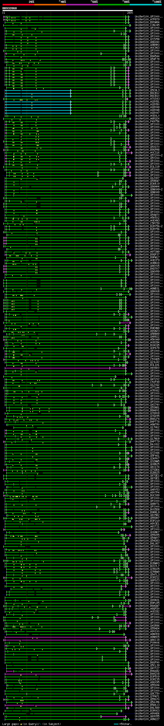Select the UniRef100_Q5SN81 label
Image resolution: width=164 pixels, height=726 pixels.
point(147,407)
